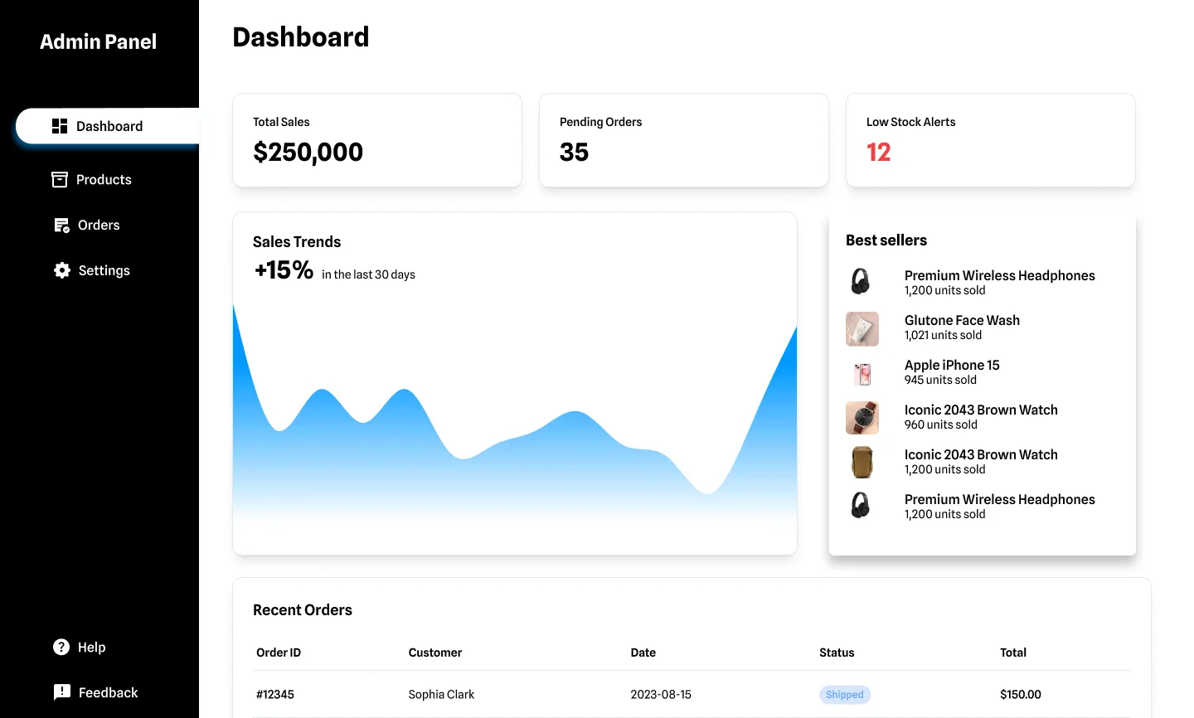This screenshot has width=1194, height=718.
Task: Click the Settings gear icon
Action: coord(62,270)
